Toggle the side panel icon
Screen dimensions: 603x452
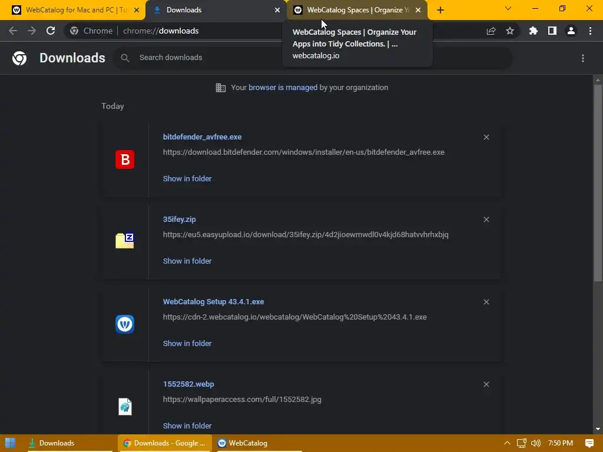[x=552, y=31]
